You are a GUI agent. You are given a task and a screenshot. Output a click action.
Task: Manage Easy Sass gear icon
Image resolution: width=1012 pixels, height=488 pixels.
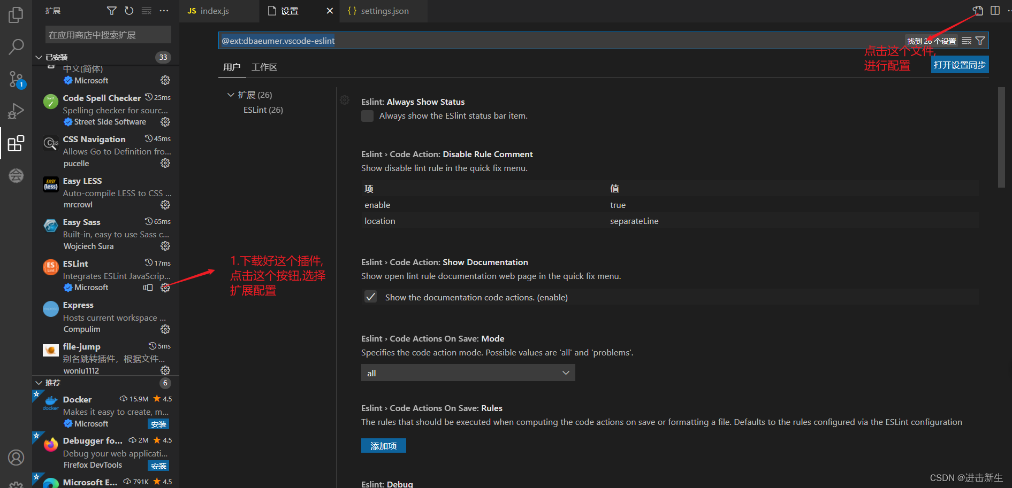(165, 246)
